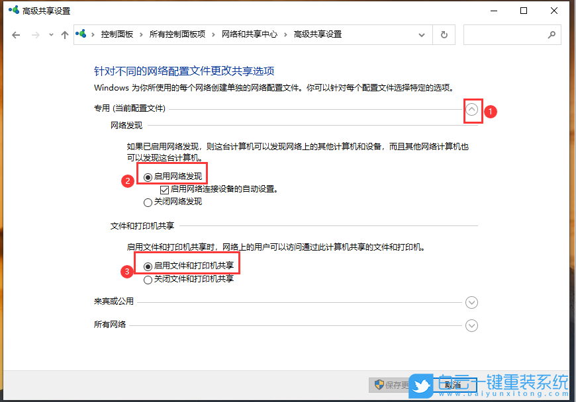Open the address bar history dropdown
Viewport: 576px width, 402px height.
[421, 34]
